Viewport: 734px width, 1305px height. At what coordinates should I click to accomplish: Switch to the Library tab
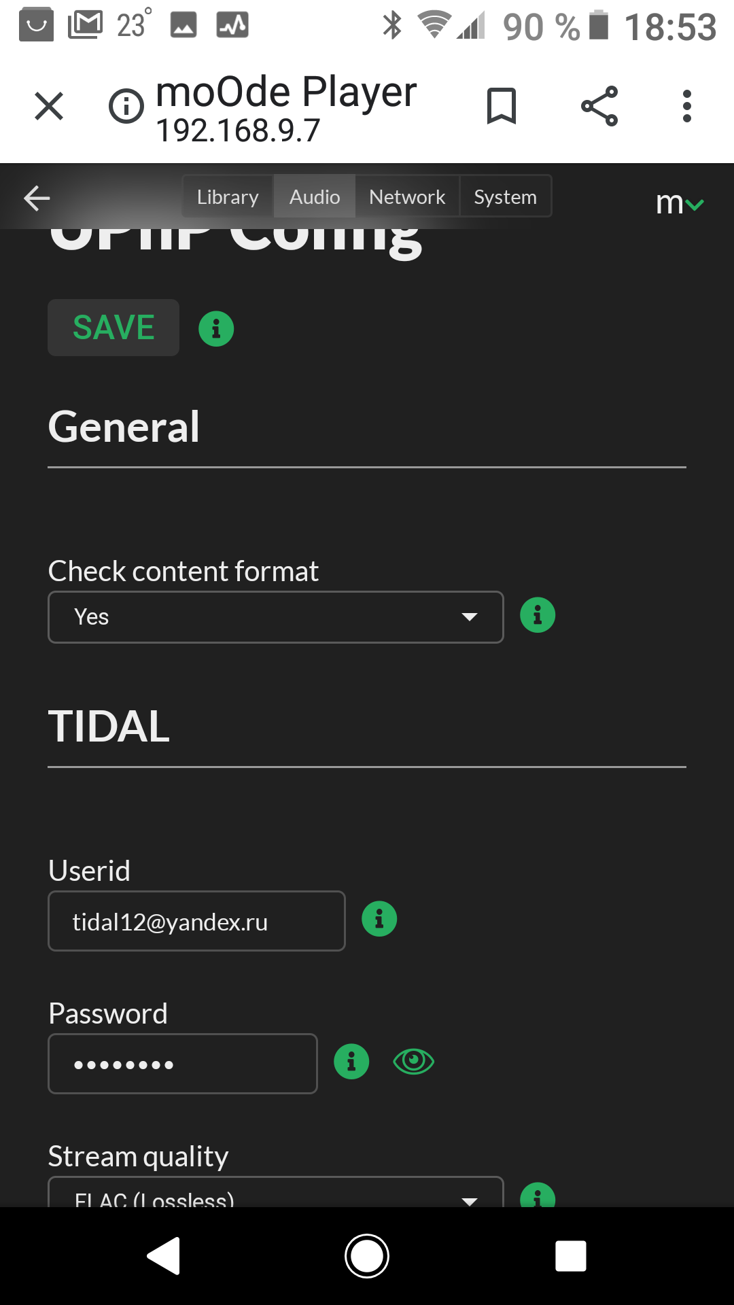[228, 196]
